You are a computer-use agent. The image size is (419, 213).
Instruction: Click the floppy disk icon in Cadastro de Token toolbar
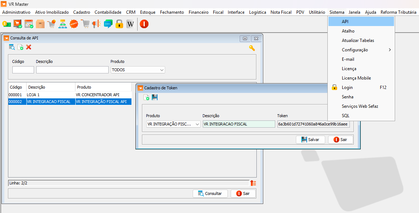tap(155, 97)
